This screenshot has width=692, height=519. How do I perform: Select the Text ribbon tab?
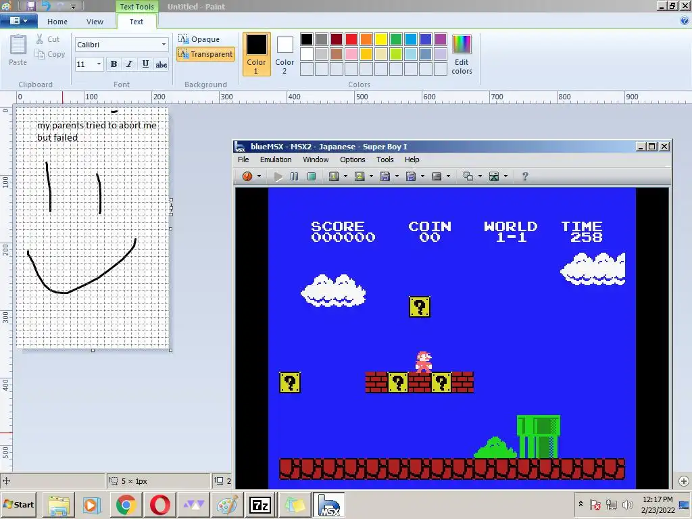[136, 21]
